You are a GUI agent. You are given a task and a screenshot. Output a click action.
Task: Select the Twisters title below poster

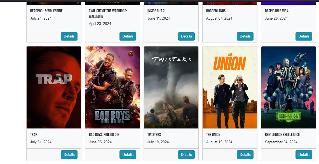pyautogui.click(x=154, y=135)
